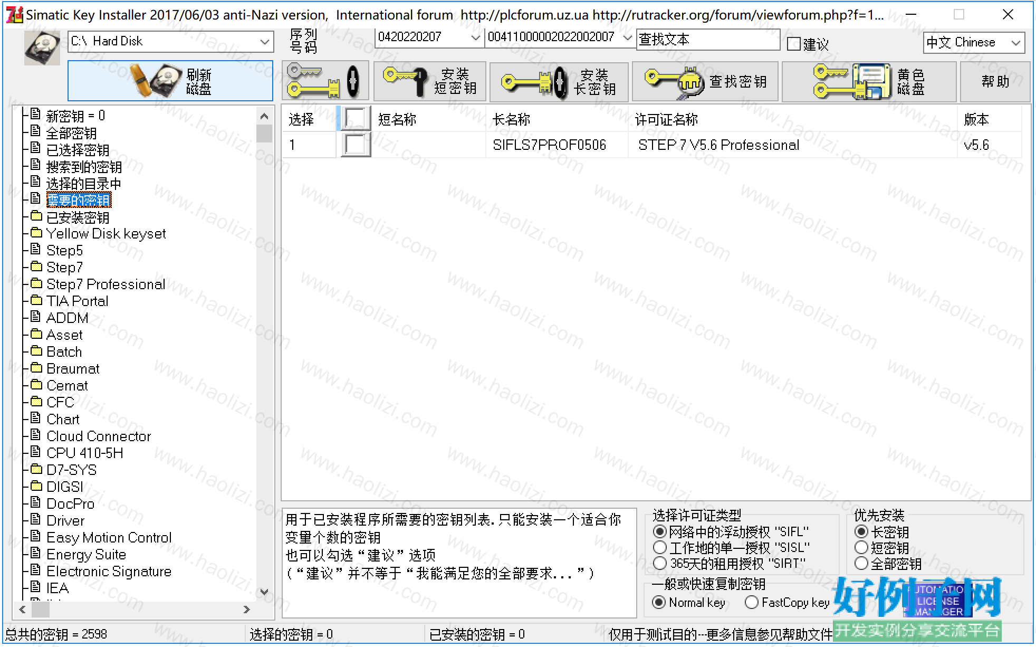Click the CPU 410-5H document icon
1036x647 pixels.
(35, 452)
